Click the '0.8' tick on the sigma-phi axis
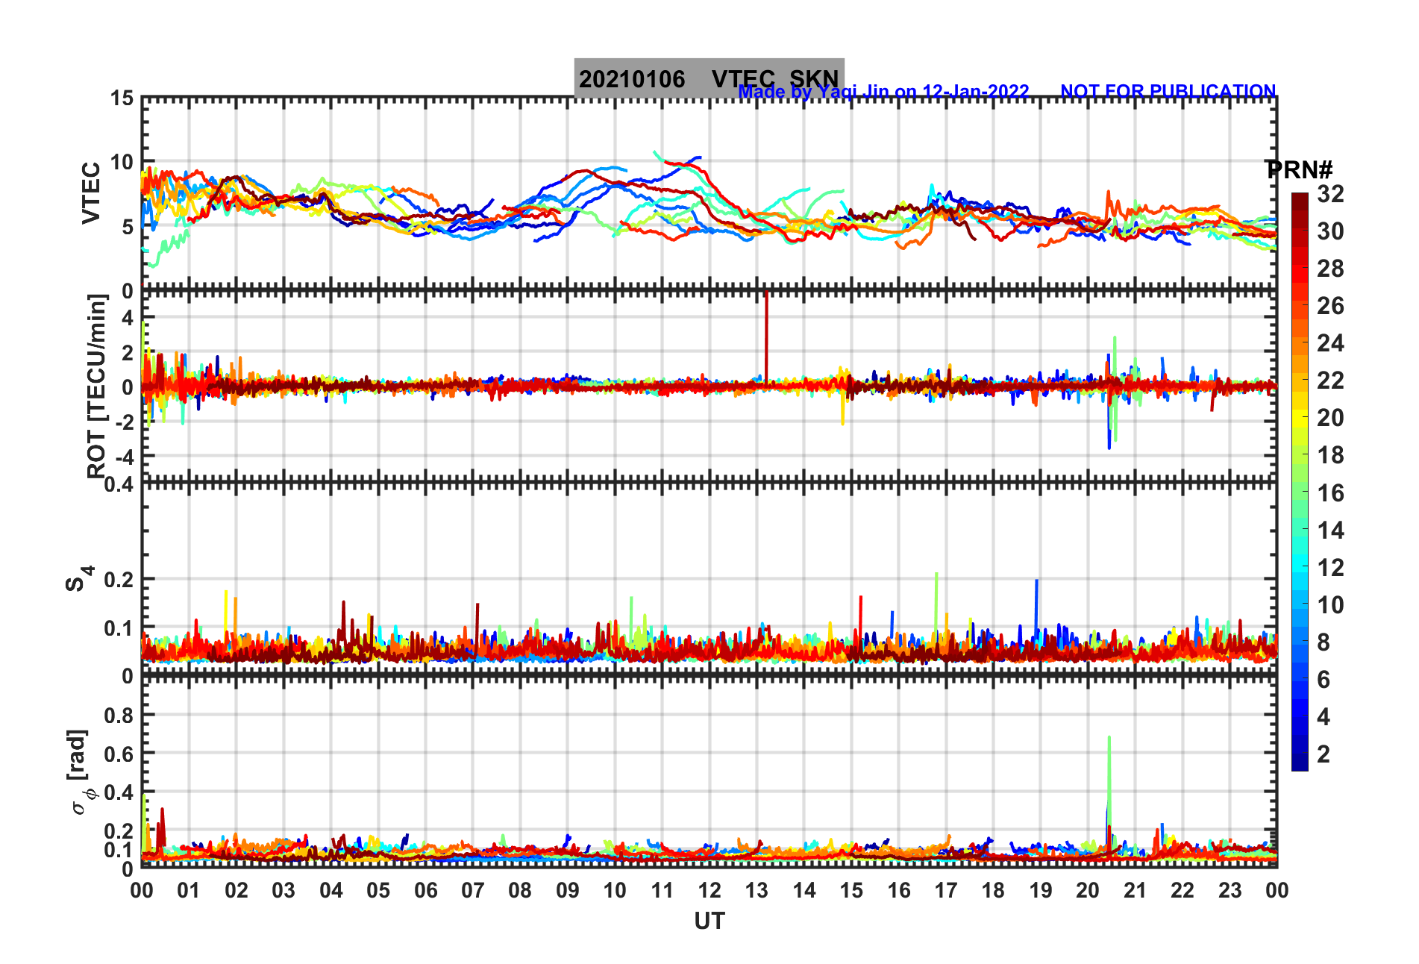Image resolution: width=1419 pixels, height=964 pixels. (x=119, y=715)
